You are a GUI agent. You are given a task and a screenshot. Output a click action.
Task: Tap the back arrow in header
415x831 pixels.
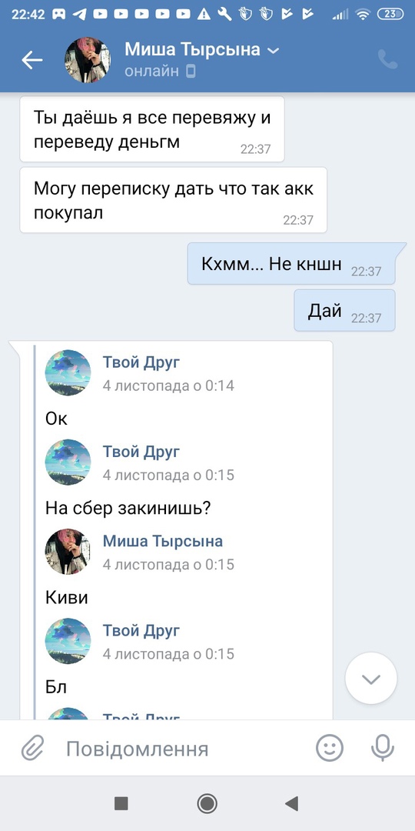click(x=32, y=61)
